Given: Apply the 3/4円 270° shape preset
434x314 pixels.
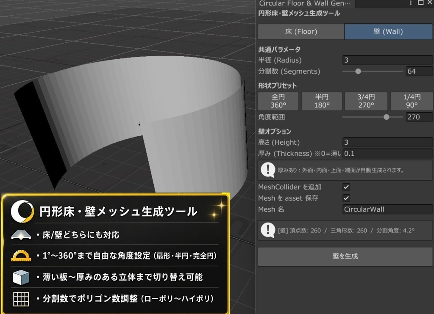Looking at the screenshot, I should [x=366, y=101].
